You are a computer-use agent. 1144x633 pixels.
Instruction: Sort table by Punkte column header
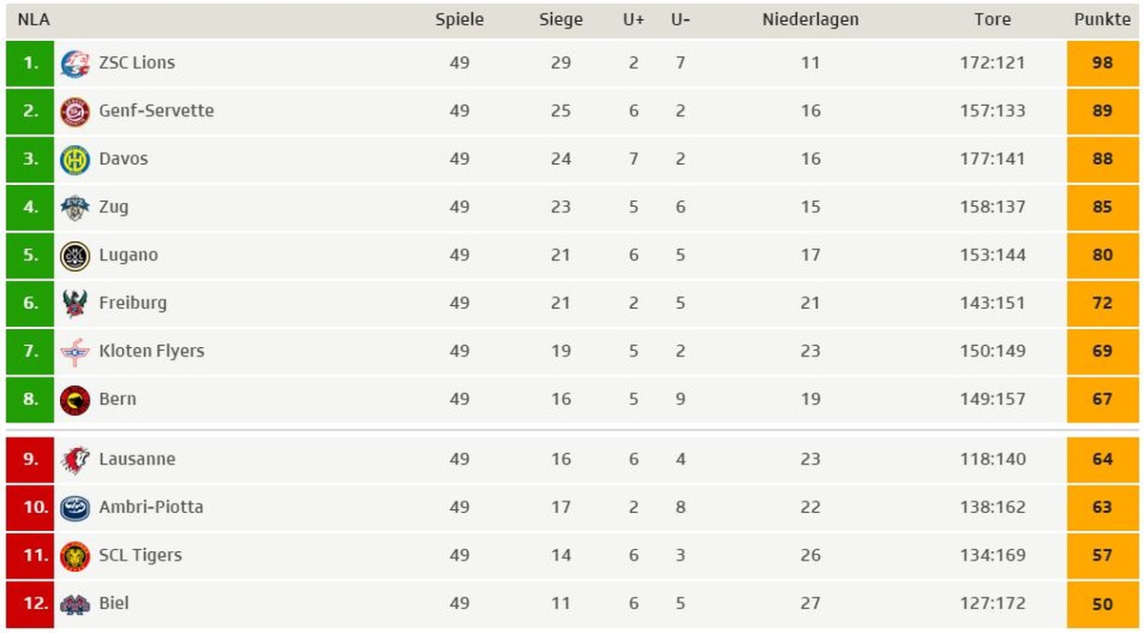1102,19
